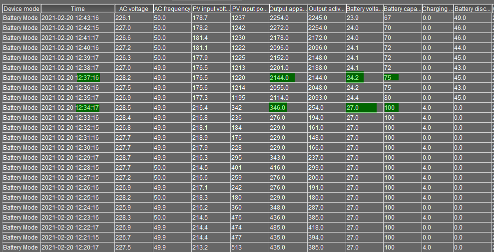Sort by the Device mode column header

(x=21, y=9)
